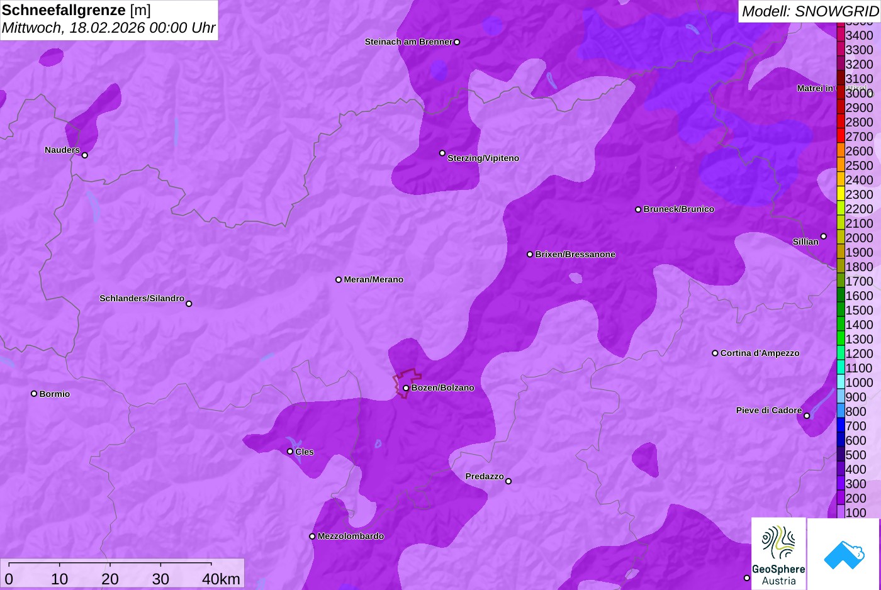Pick the 200 m legend color swatch
881x590 pixels.
point(840,498)
